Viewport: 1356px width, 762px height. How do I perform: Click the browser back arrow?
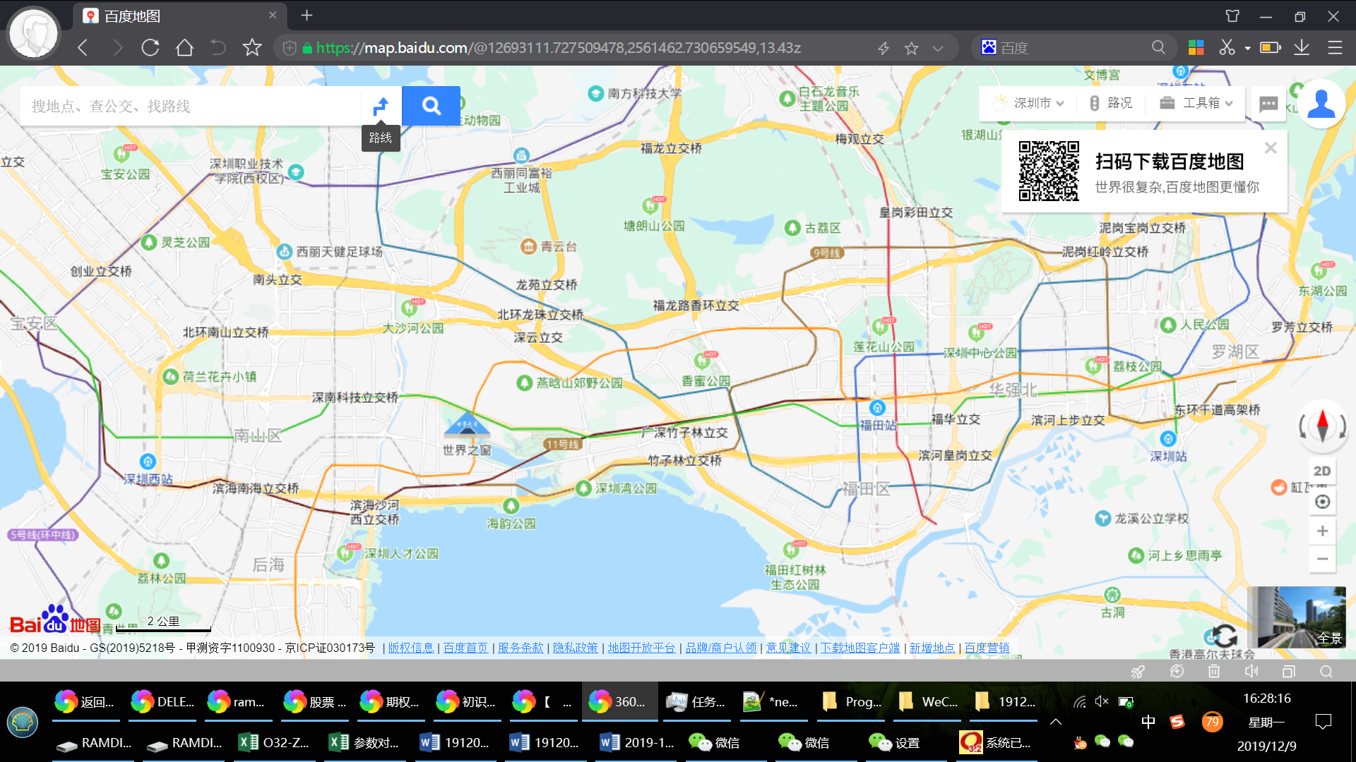tap(83, 47)
